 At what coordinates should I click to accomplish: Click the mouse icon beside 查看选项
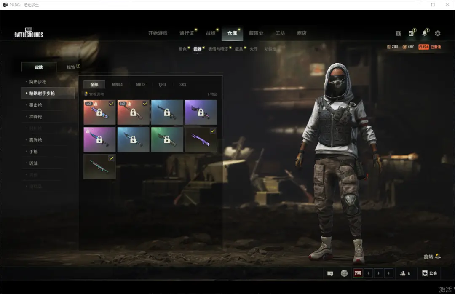86,94
